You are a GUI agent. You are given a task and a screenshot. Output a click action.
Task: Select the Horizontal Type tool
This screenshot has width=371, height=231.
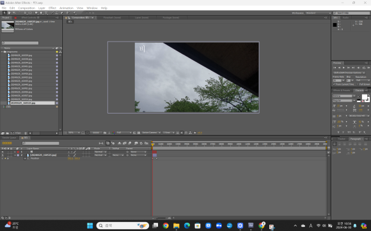pos(46,13)
